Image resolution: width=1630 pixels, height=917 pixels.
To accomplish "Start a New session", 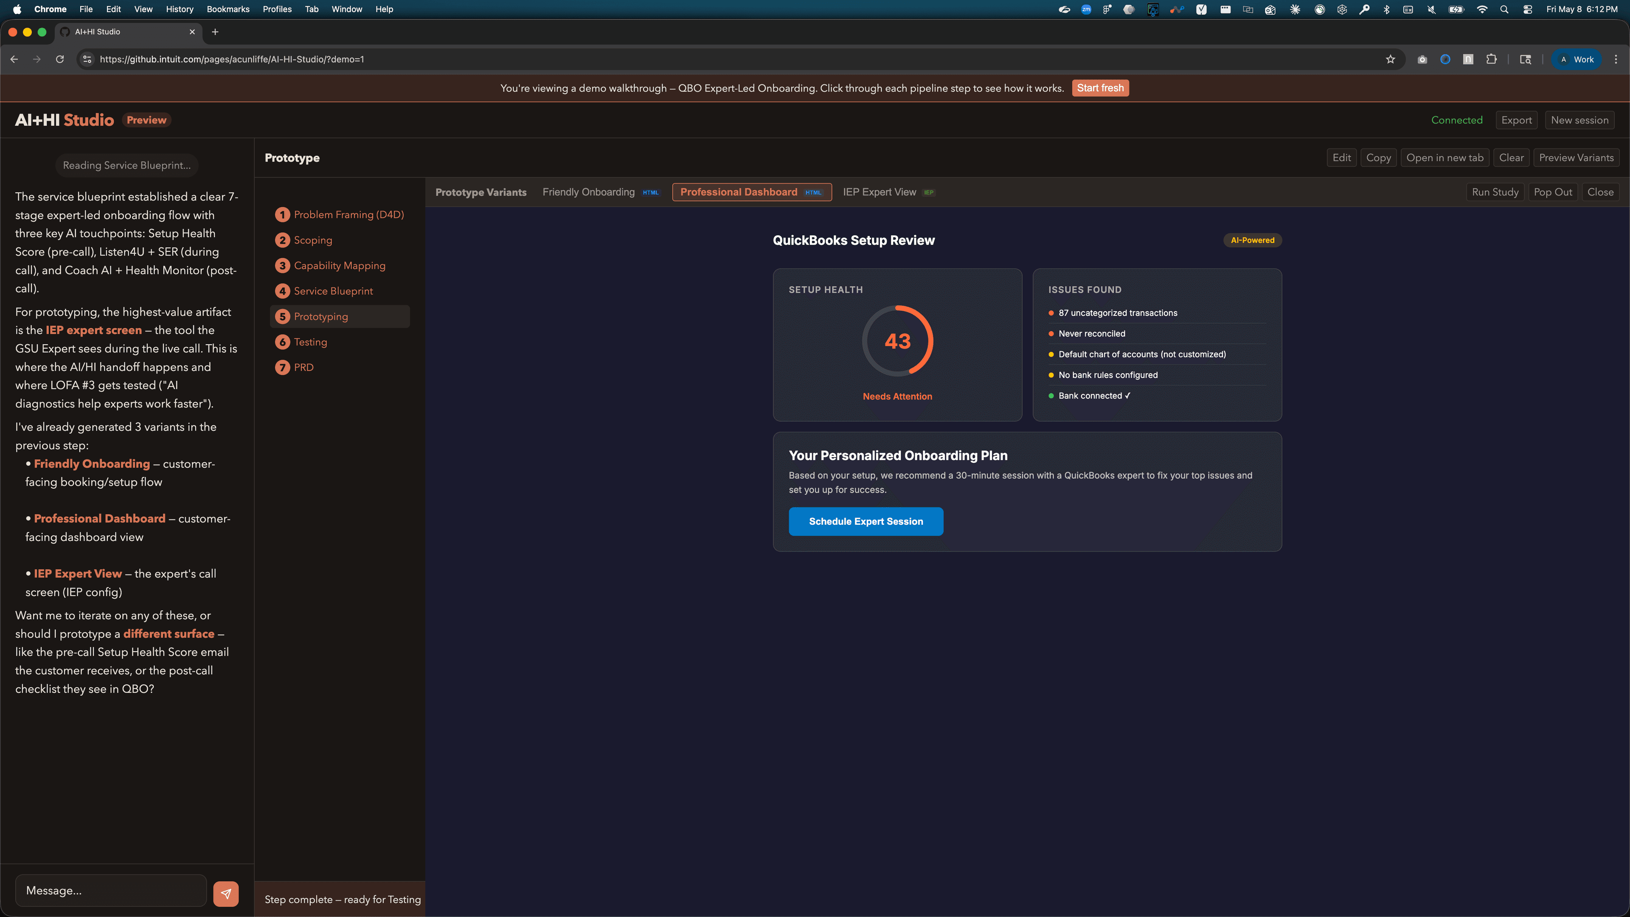I will pyautogui.click(x=1579, y=120).
